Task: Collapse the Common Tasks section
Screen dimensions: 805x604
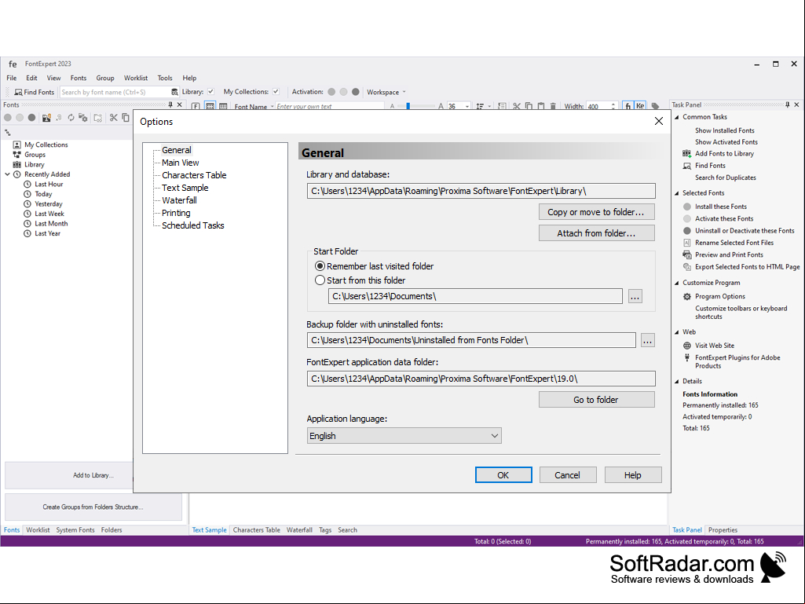Action: (677, 117)
